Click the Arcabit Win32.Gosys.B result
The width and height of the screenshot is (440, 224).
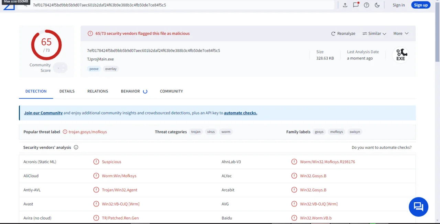point(313,190)
